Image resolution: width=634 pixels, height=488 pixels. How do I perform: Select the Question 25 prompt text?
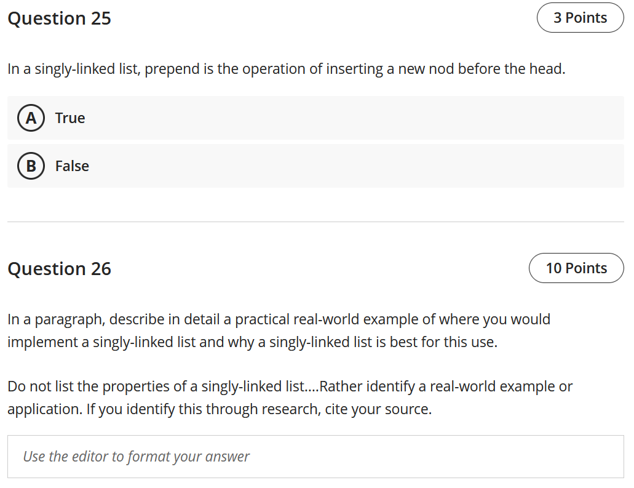pos(286,68)
